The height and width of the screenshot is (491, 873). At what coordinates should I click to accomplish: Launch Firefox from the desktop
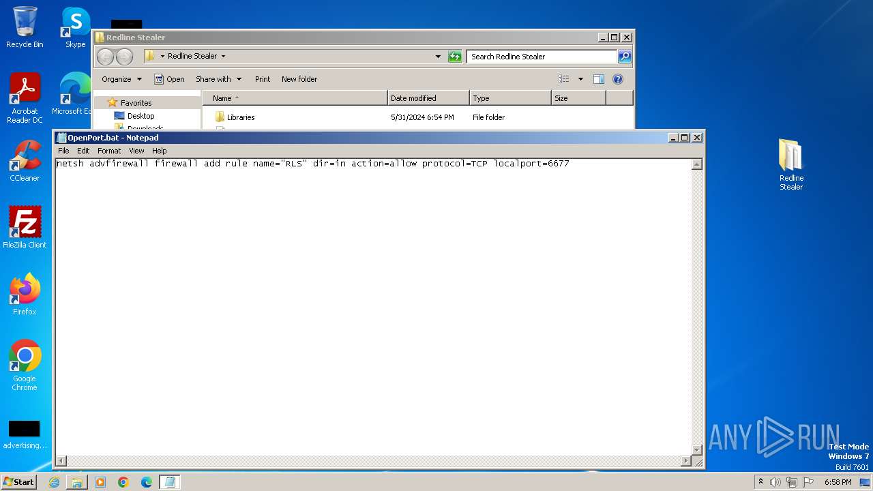point(25,295)
